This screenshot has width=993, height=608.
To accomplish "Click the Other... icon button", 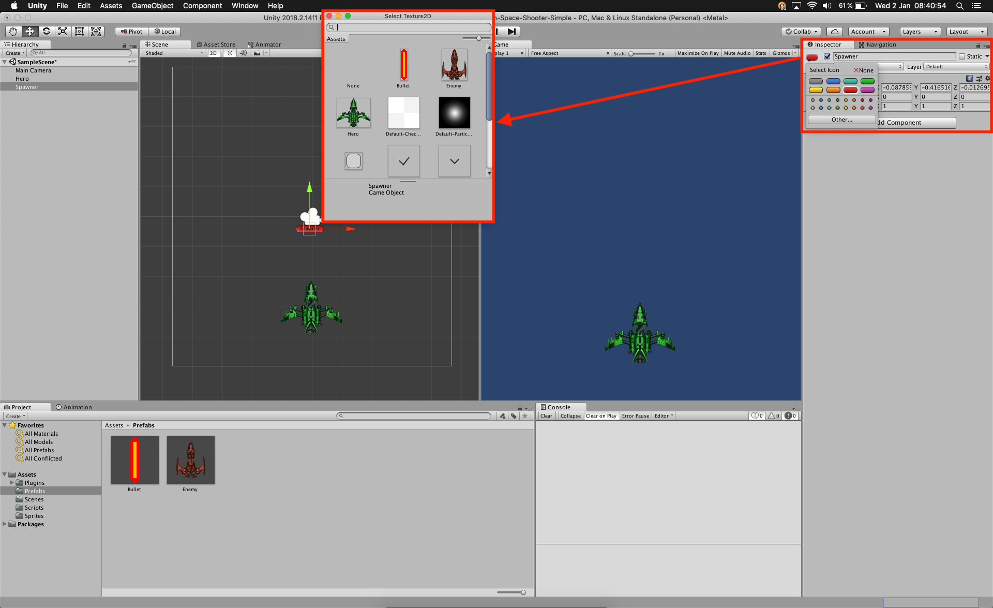I will (x=841, y=120).
